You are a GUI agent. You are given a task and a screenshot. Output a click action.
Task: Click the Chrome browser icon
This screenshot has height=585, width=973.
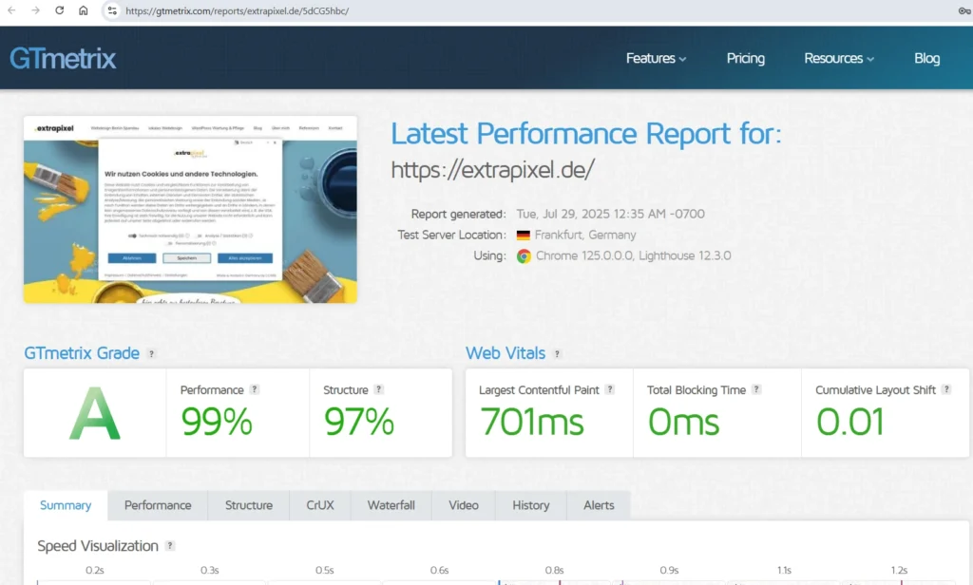click(x=524, y=256)
